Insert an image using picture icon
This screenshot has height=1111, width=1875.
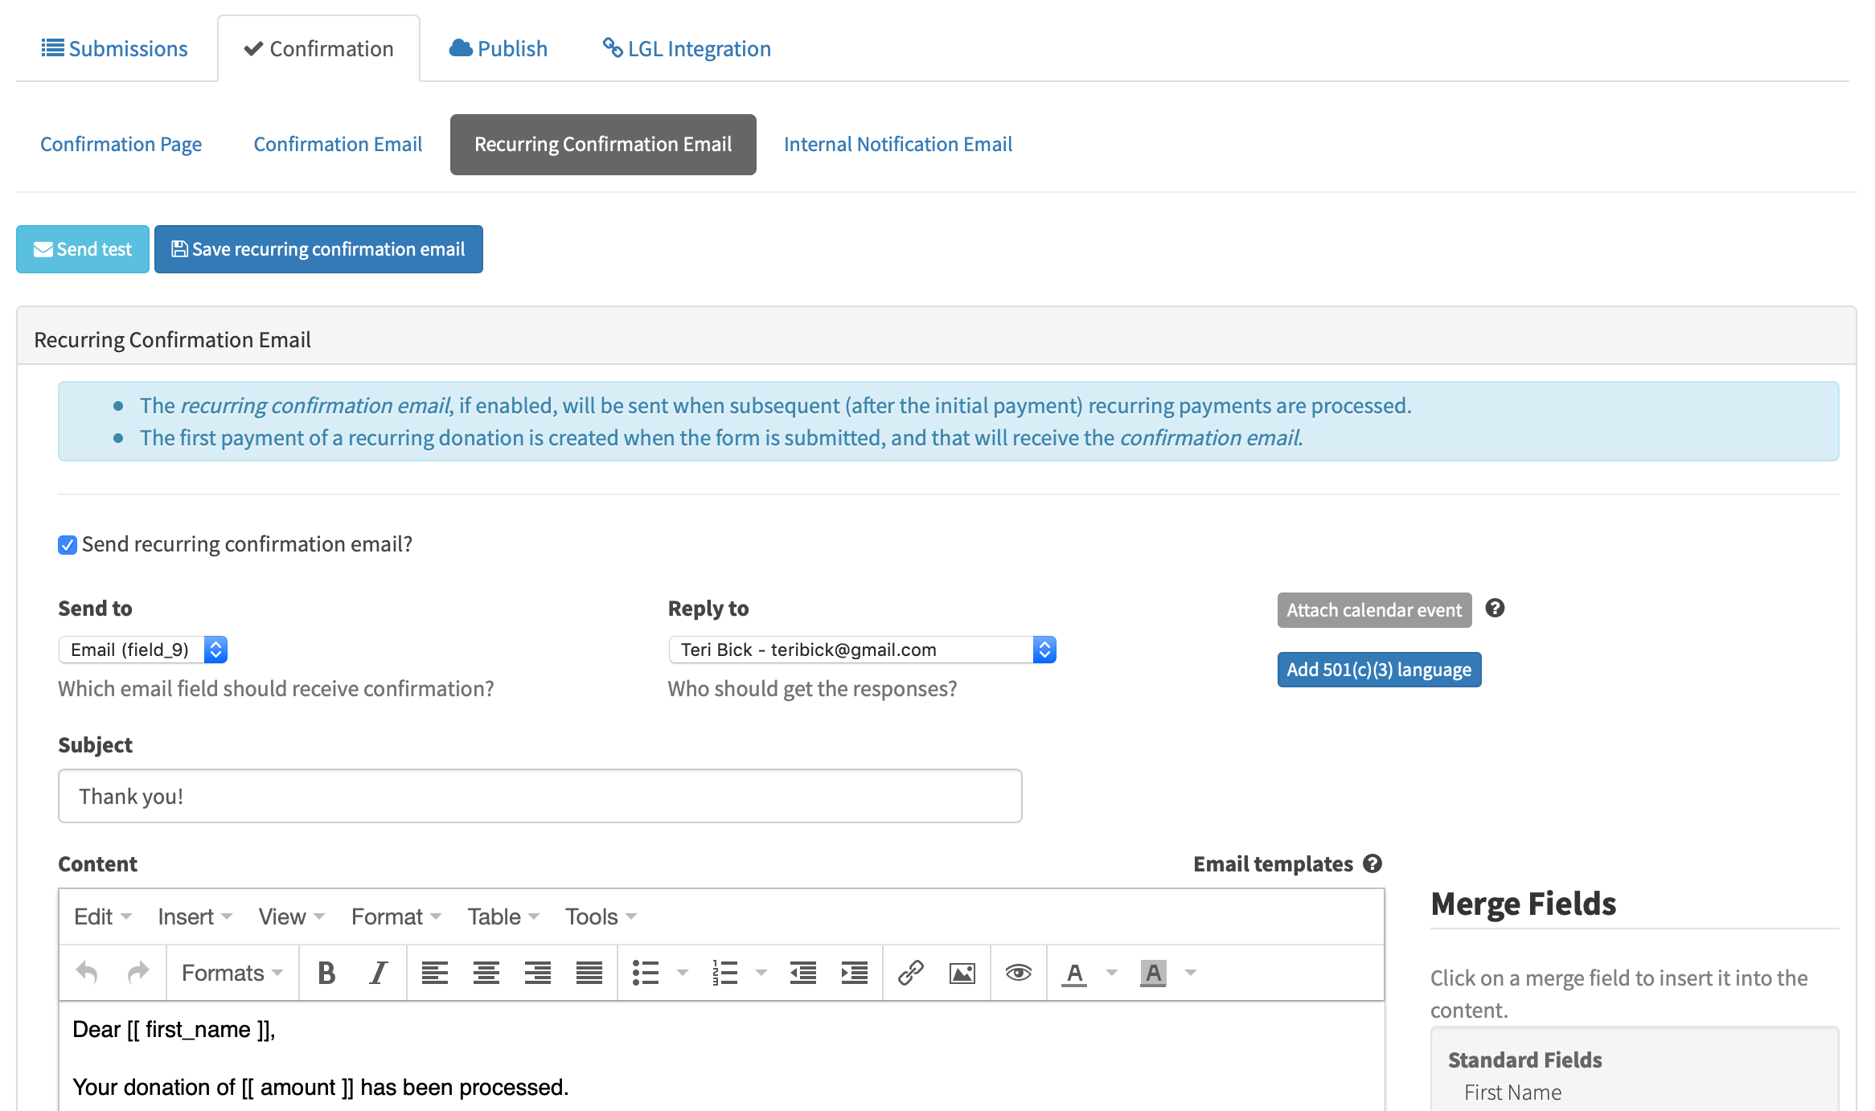click(x=962, y=973)
